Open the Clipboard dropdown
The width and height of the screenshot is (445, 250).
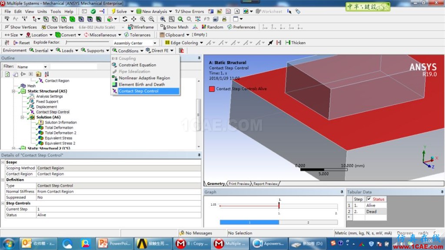174,35
